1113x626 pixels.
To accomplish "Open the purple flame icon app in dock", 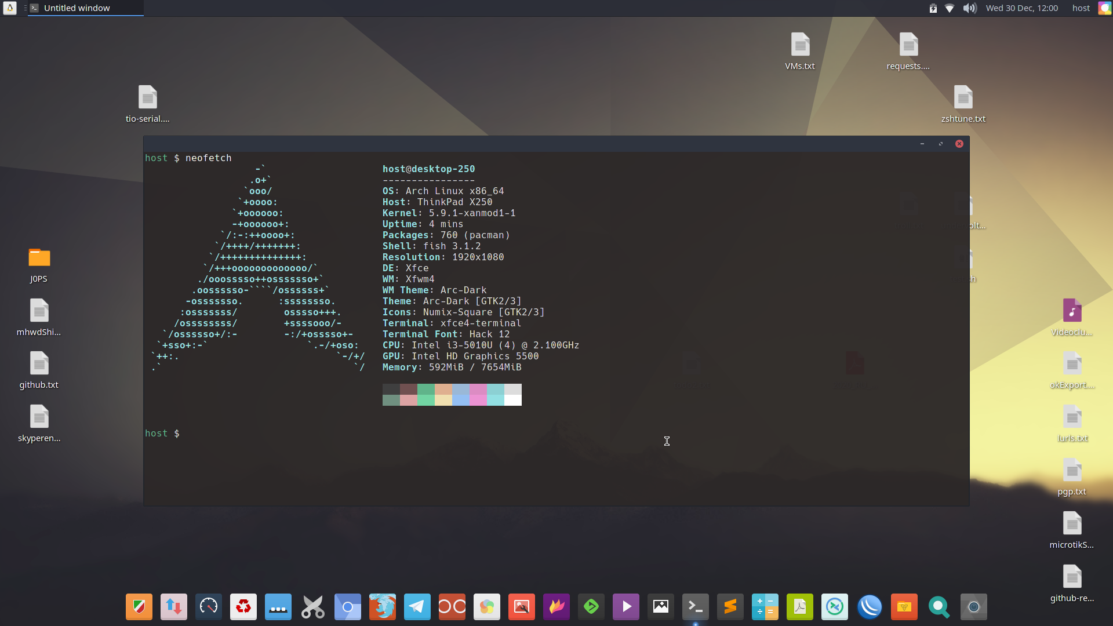I will [556, 607].
